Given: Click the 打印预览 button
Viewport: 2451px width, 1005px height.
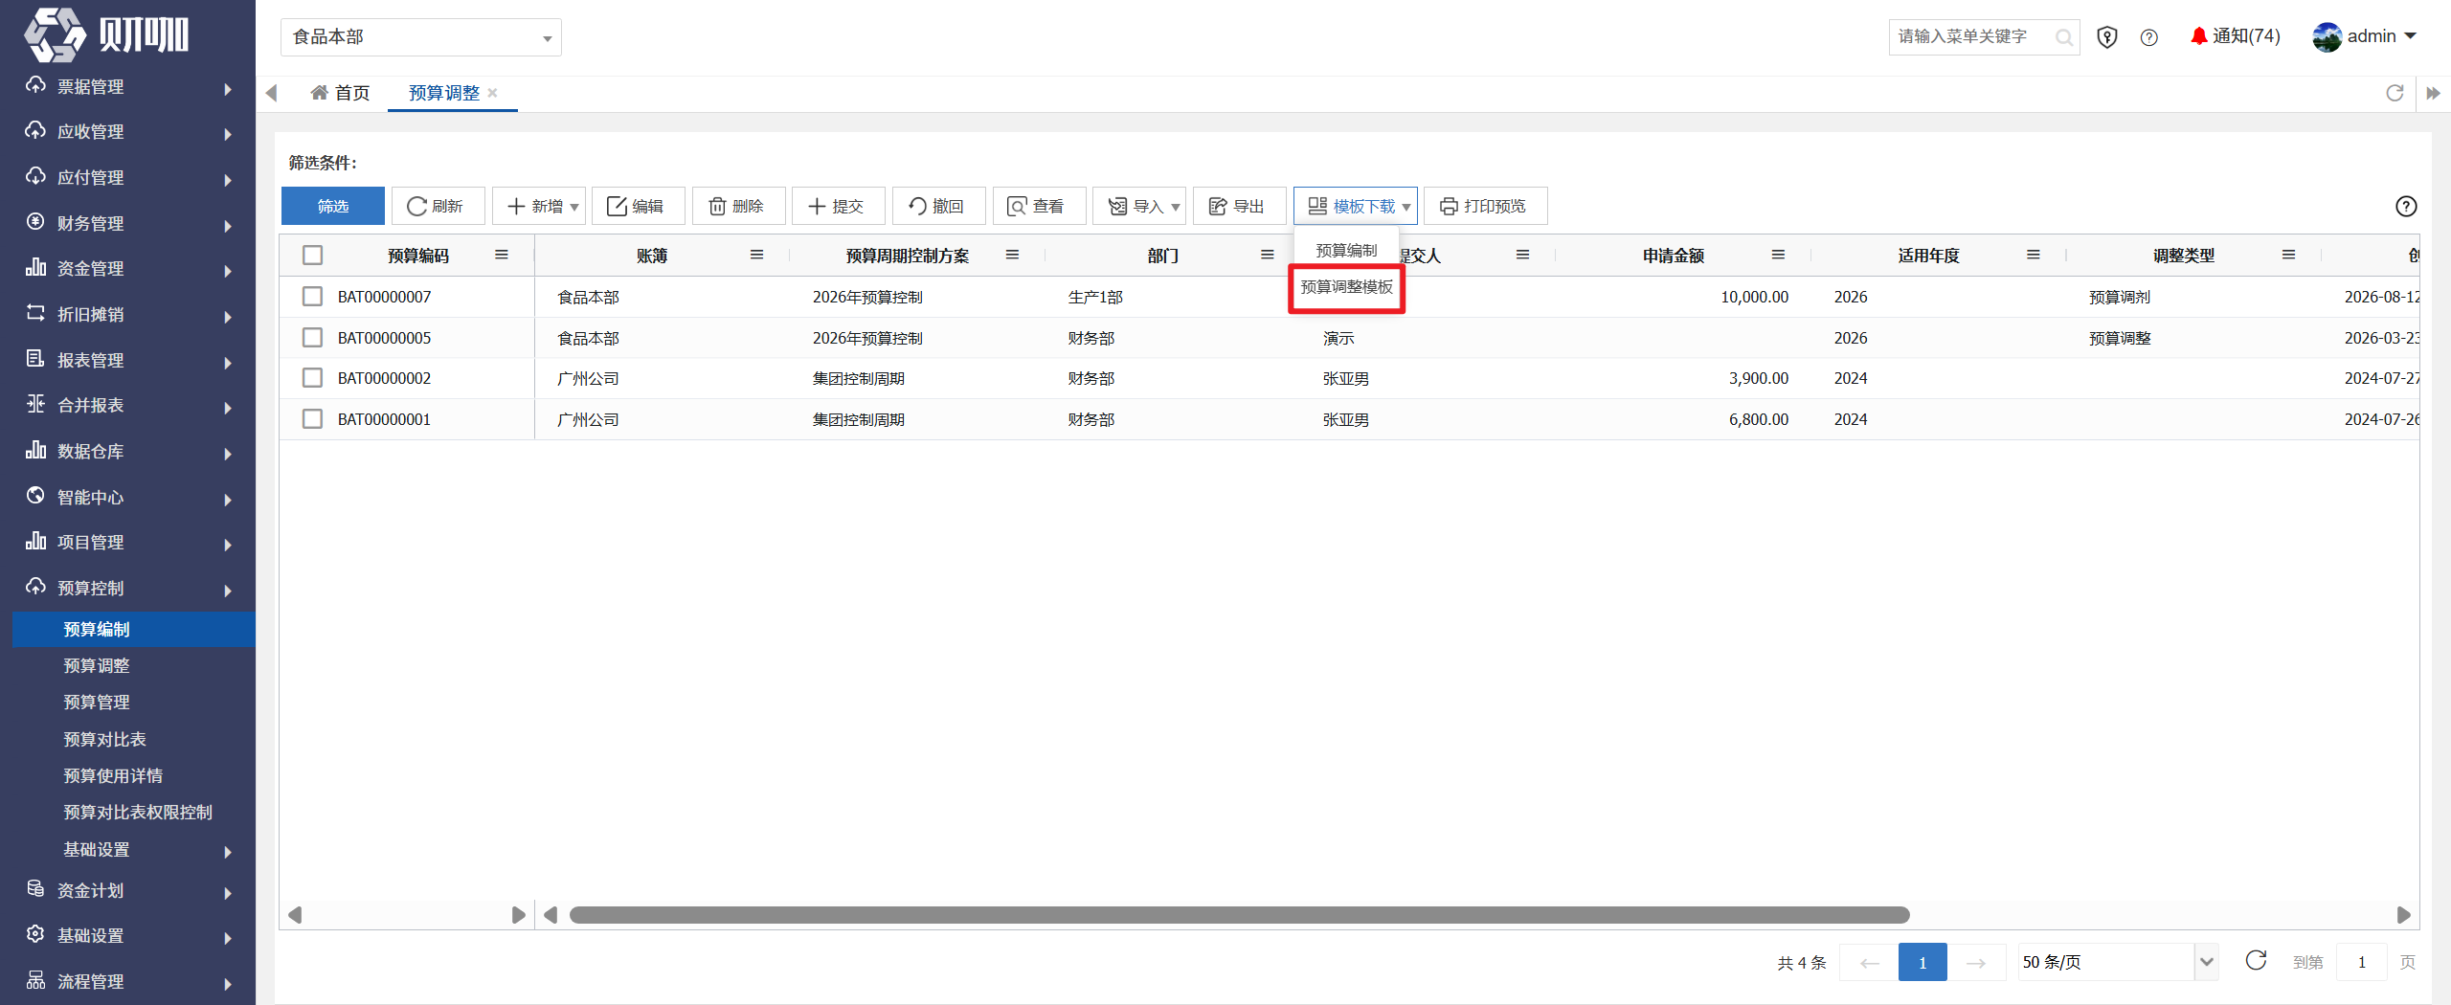Looking at the screenshot, I should [x=1484, y=206].
